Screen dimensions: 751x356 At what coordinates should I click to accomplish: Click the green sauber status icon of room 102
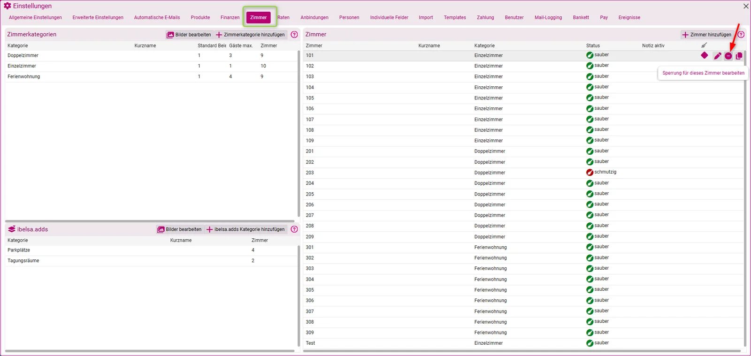(x=590, y=66)
